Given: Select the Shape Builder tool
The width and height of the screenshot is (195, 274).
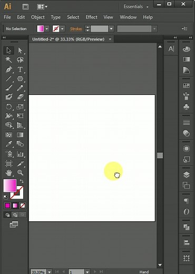Looking at the screenshot, I should click(8, 125).
